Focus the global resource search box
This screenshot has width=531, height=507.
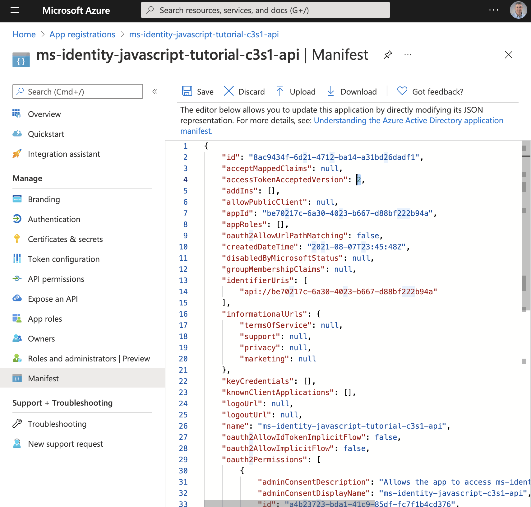[x=265, y=10]
